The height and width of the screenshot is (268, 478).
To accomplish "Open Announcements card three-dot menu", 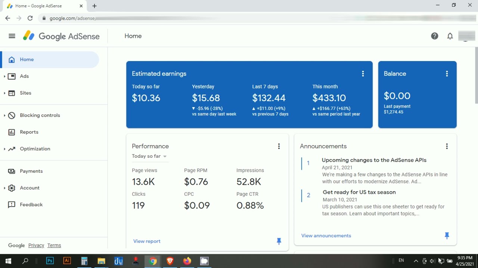I will (447, 146).
